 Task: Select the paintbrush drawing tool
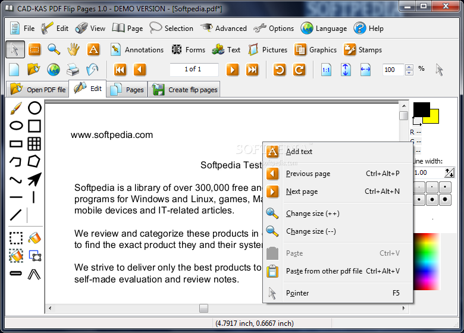click(16, 108)
